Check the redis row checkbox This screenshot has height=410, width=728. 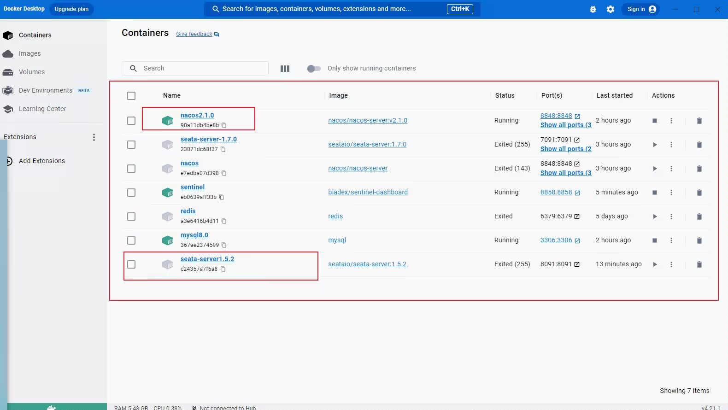click(131, 217)
